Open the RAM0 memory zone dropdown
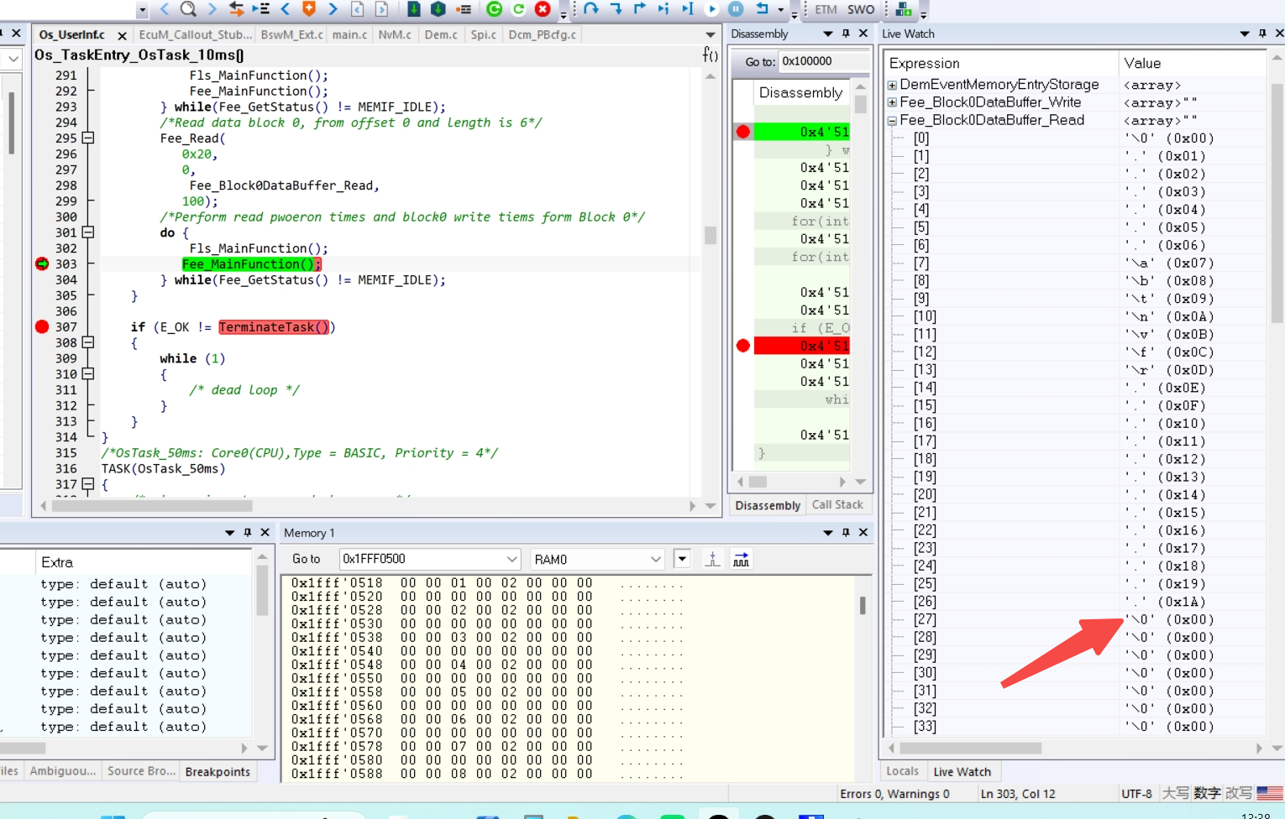1285x819 pixels. coord(655,559)
